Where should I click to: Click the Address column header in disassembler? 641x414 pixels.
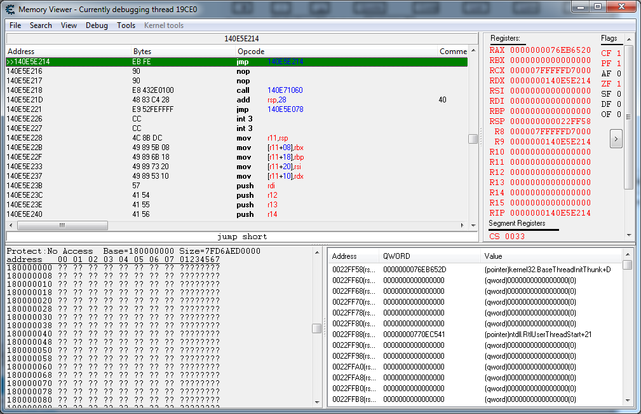pos(68,52)
